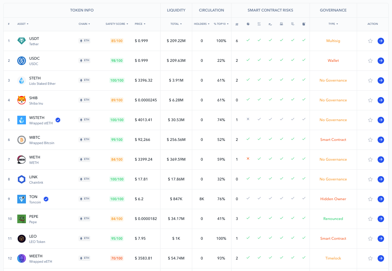The width and height of the screenshot is (392, 271).
Task: Click the Shiba Inu SHIB logo
Action: [22, 100]
